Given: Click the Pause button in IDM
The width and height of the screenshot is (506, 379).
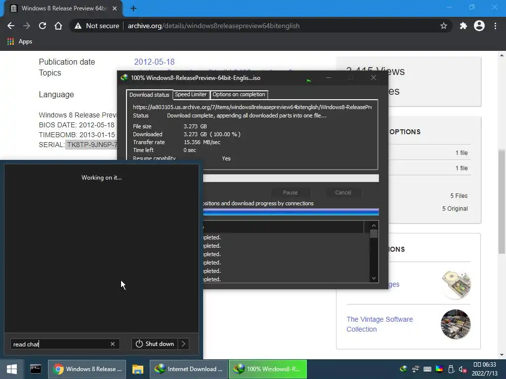Looking at the screenshot, I should click(x=290, y=192).
